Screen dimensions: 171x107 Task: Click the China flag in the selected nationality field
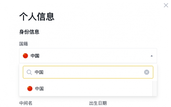coord(25,56)
